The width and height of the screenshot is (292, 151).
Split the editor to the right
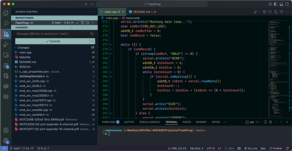282,12
